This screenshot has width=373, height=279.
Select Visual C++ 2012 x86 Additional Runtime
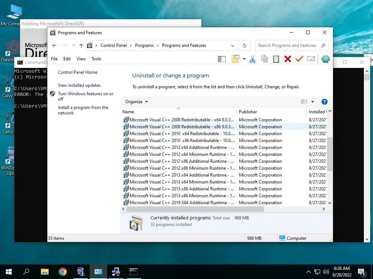[224, 161]
